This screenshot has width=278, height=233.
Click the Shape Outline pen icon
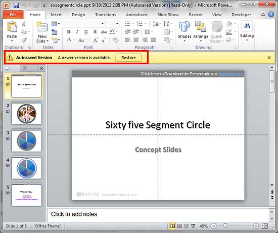pos(229,32)
